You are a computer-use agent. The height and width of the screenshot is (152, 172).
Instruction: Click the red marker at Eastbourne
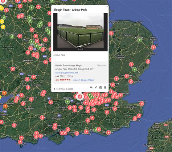click(108, 132)
